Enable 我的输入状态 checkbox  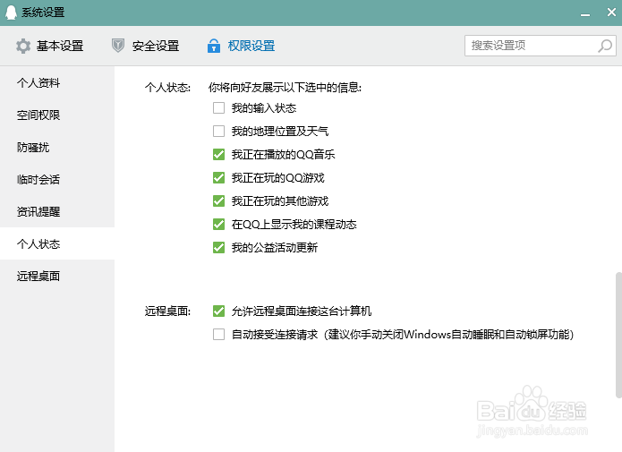218,108
